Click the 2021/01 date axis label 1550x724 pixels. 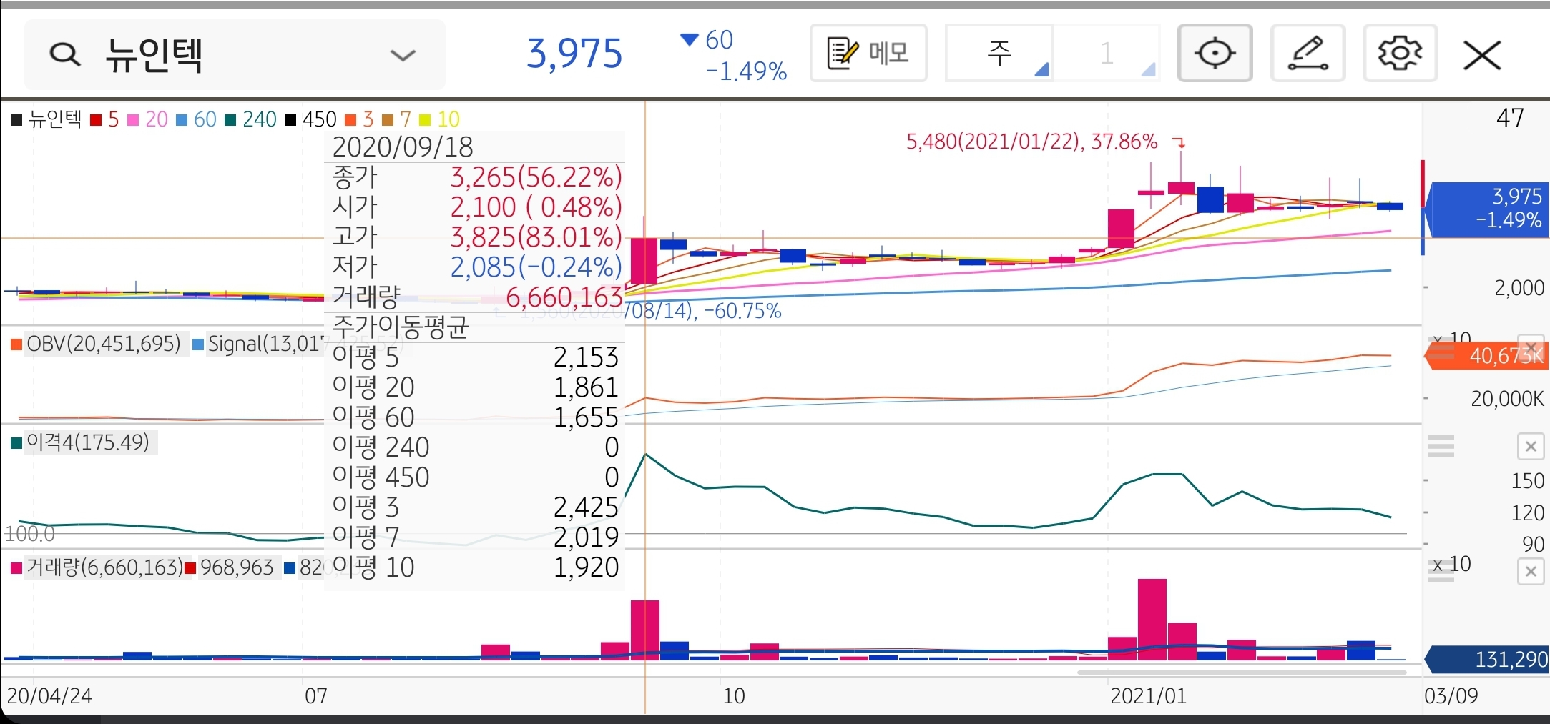[x=1148, y=696]
